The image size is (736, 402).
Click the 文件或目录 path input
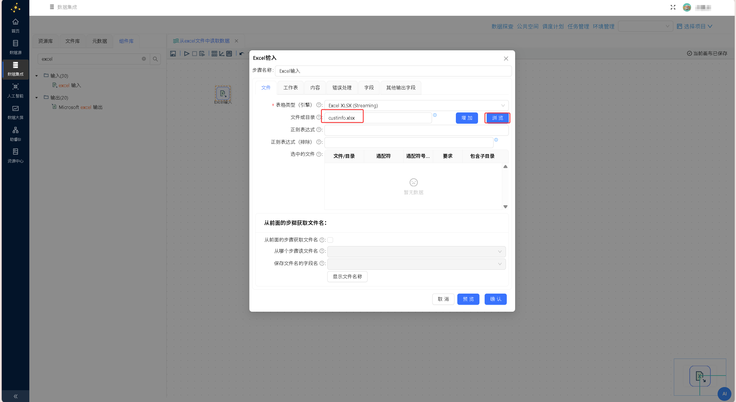pos(378,118)
